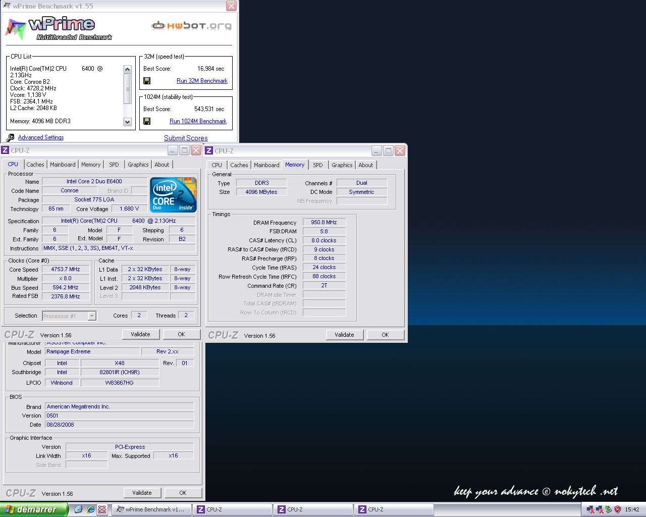The image size is (646, 517).
Task: Click the Core Speed value 4753.7 MHz
Action: pos(66,269)
